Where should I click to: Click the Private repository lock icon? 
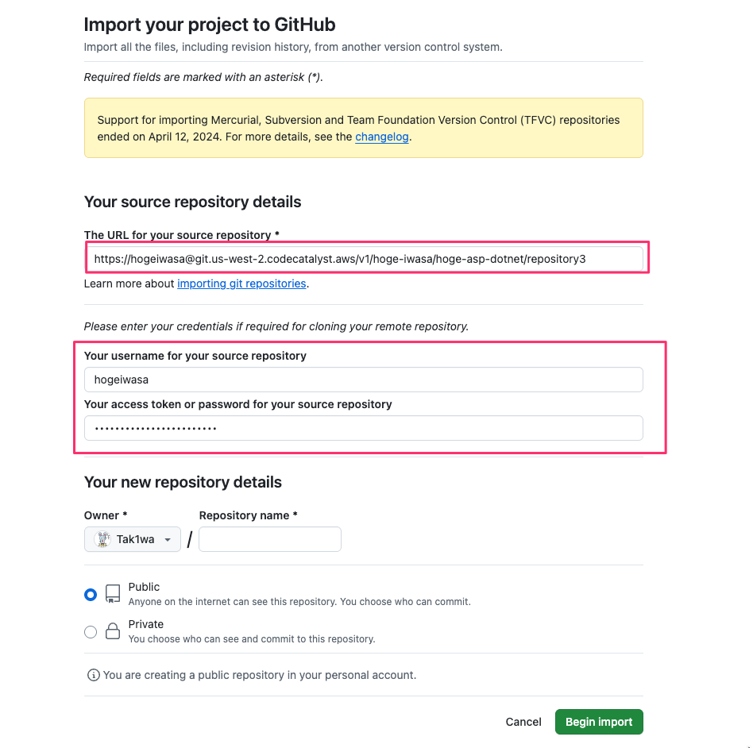coord(113,632)
